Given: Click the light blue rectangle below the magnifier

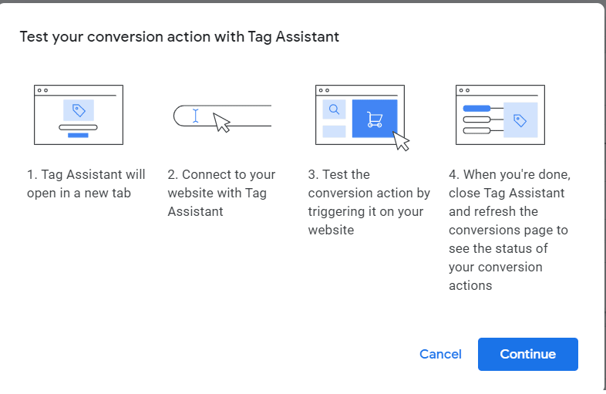Looking at the screenshot, I should coord(334,131).
